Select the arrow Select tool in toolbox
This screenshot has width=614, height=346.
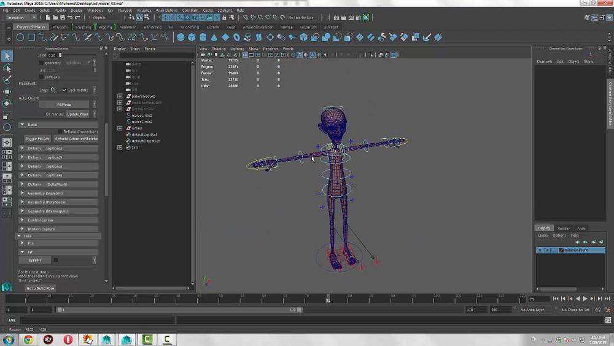click(x=7, y=57)
